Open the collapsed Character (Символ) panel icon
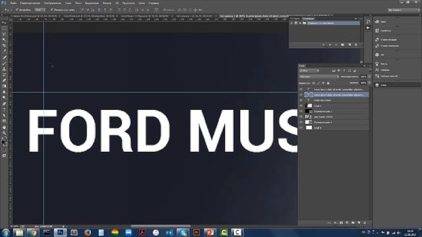422x237 pixels. [x=377, y=70]
